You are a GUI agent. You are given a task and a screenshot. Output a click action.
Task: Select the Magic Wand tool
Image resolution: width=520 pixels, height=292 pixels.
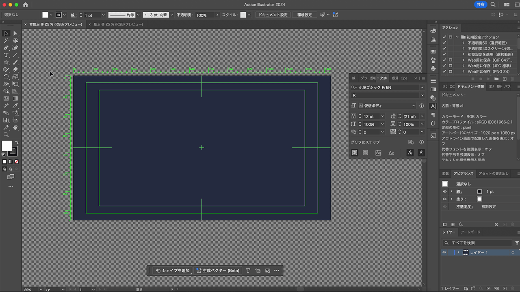click(x=6, y=41)
